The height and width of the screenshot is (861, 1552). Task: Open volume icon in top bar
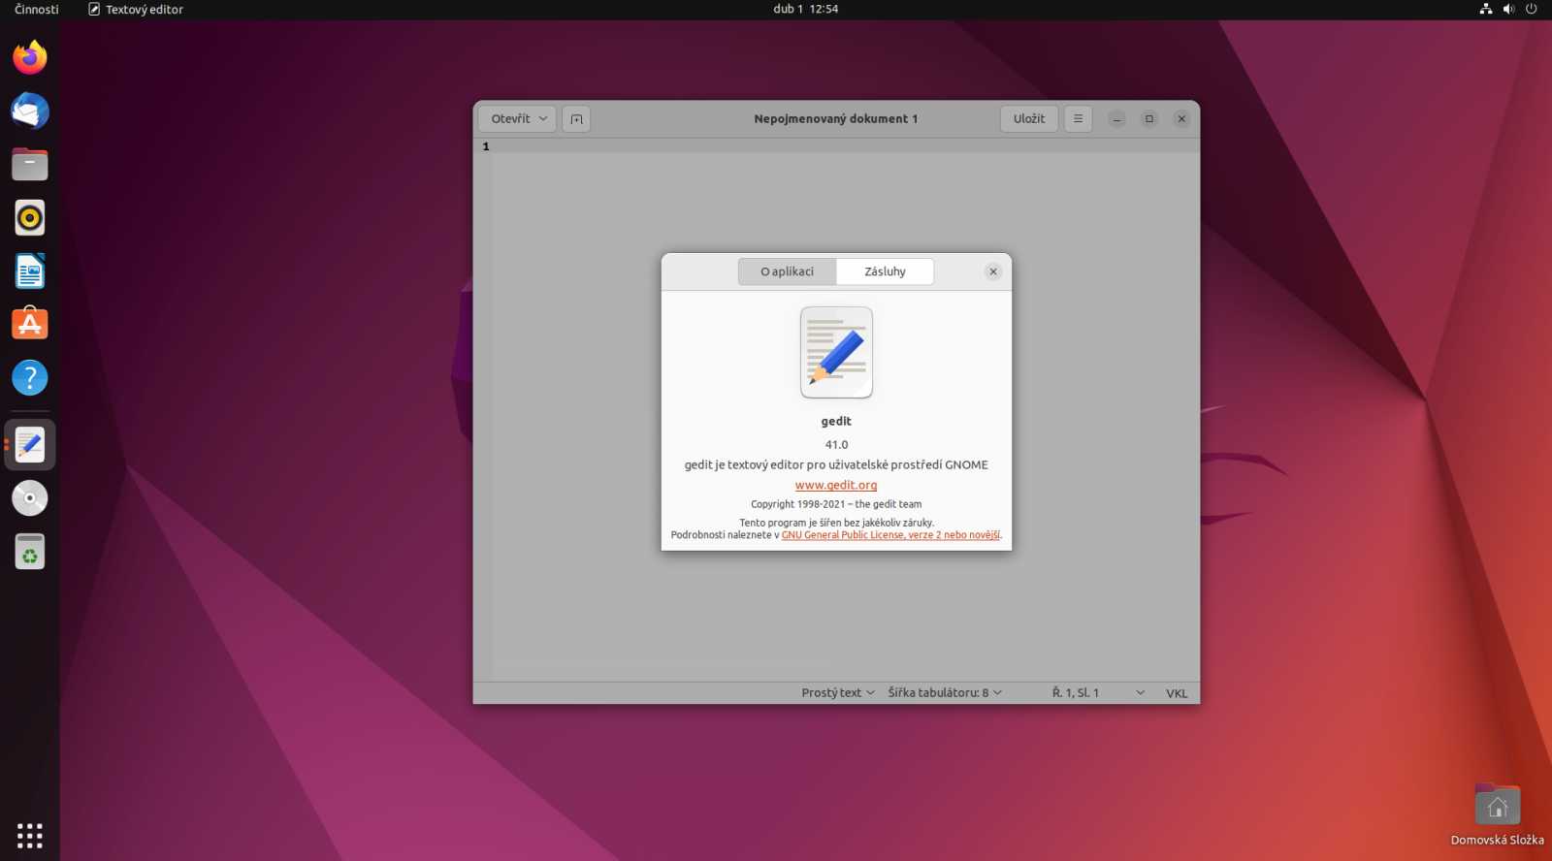tap(1508, 9)
